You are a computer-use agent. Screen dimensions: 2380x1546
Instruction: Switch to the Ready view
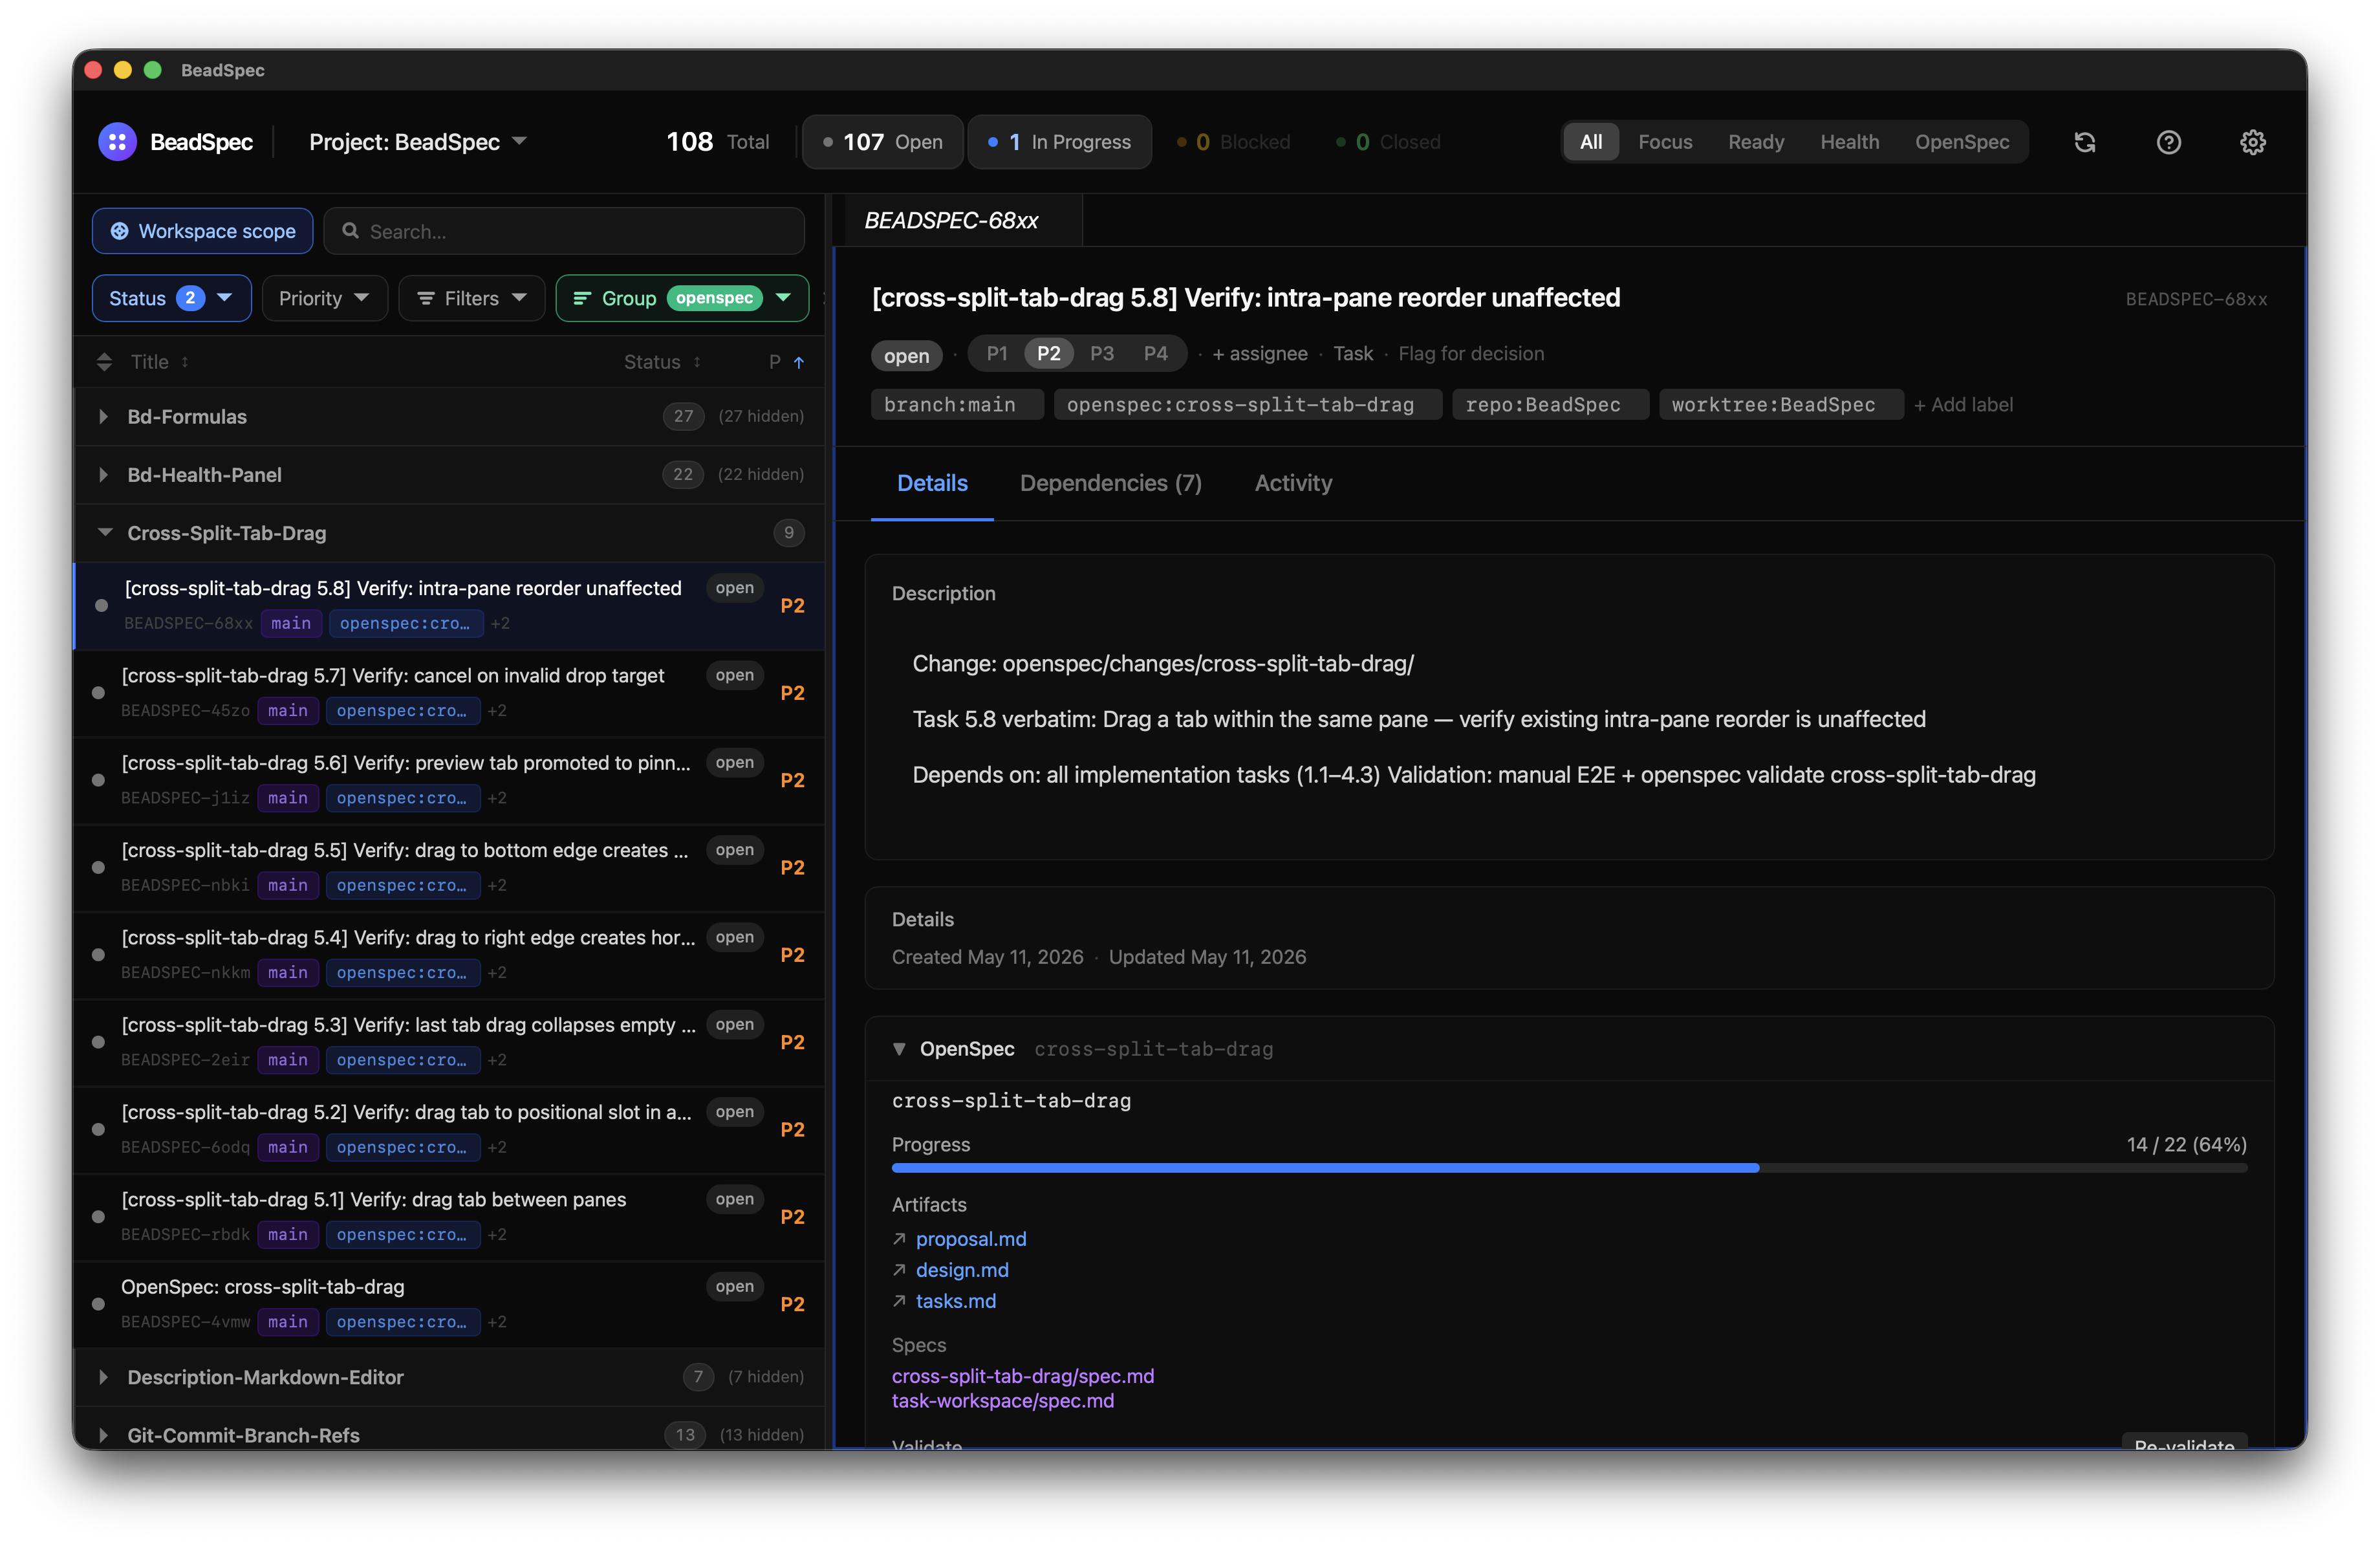coord(1756,142)
